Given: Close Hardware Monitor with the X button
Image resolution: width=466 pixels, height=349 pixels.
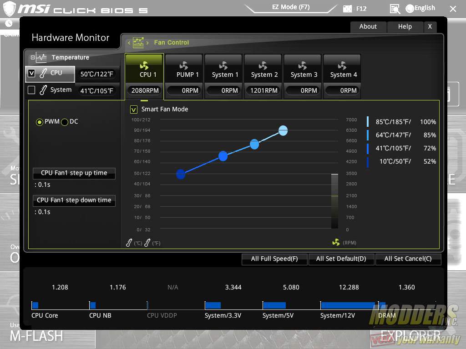Looking at the screenshot, I should pyautogui.click(x=430, y=27).
